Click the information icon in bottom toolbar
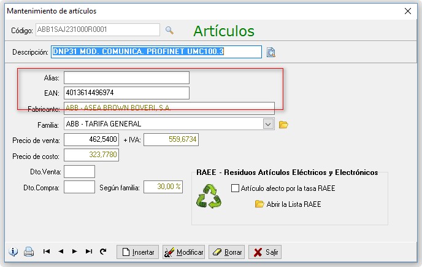 click(13, 252)
